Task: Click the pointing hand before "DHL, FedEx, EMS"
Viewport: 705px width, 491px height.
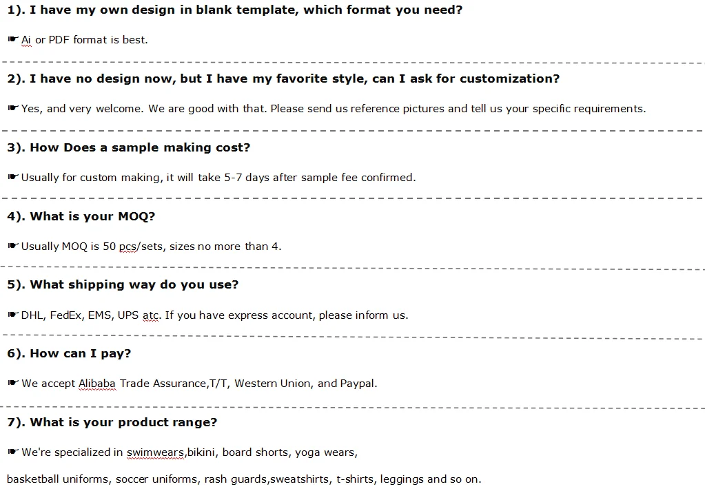Action: [13, 315]
